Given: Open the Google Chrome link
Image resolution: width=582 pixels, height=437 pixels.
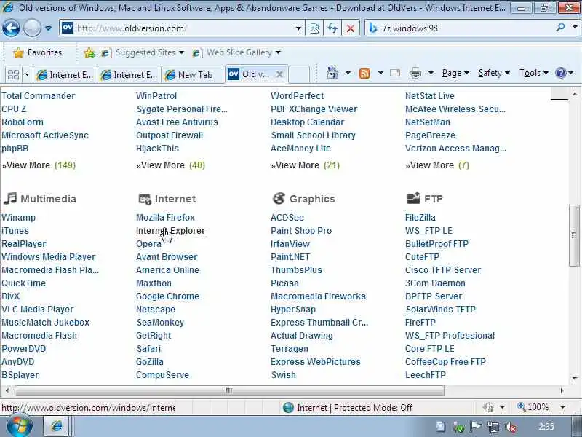Looking at the screenshot, I should coord(167,296).
